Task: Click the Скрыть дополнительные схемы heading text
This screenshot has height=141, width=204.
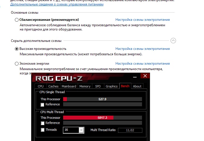Action: tap(36, 41)
